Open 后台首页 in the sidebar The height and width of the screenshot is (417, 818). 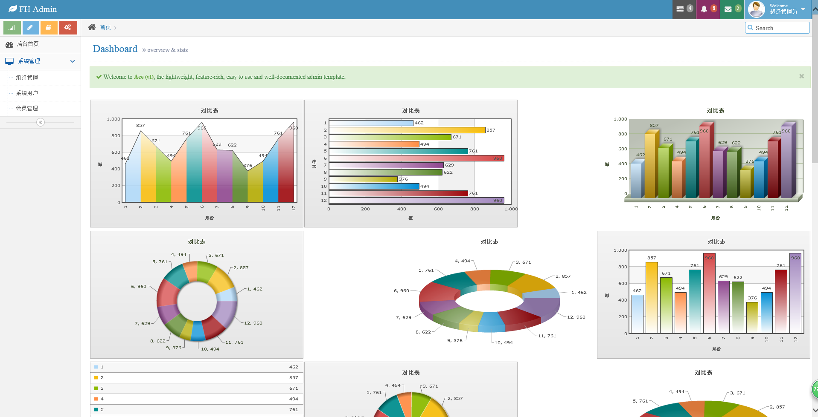40,44
